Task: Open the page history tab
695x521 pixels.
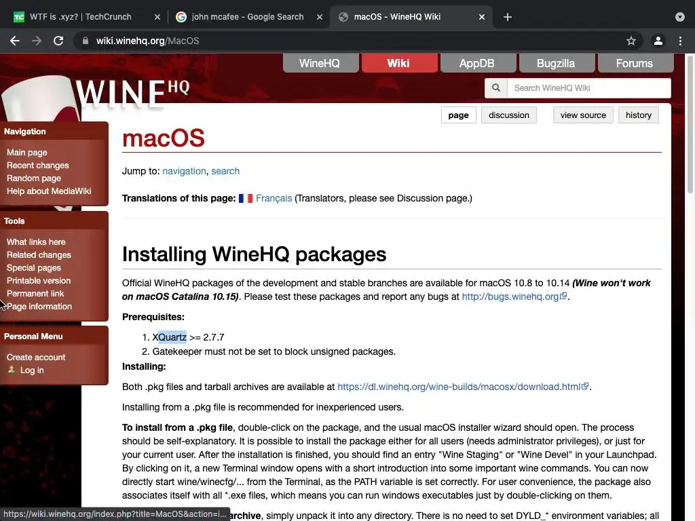Action: (x=638, y=115)
